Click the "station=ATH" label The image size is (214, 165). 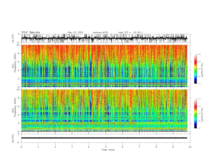point(100,32)
